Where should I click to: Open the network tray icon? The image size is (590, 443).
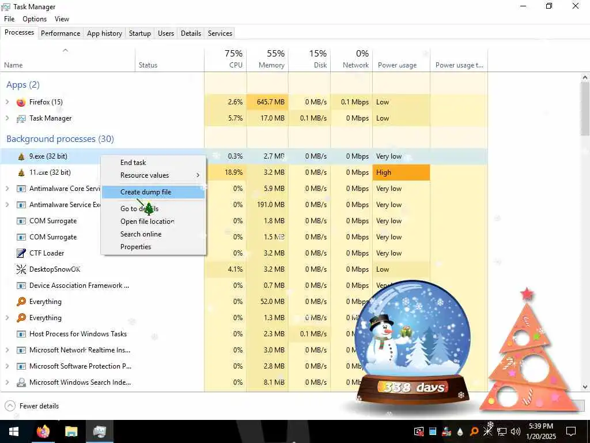click(502, 431)
